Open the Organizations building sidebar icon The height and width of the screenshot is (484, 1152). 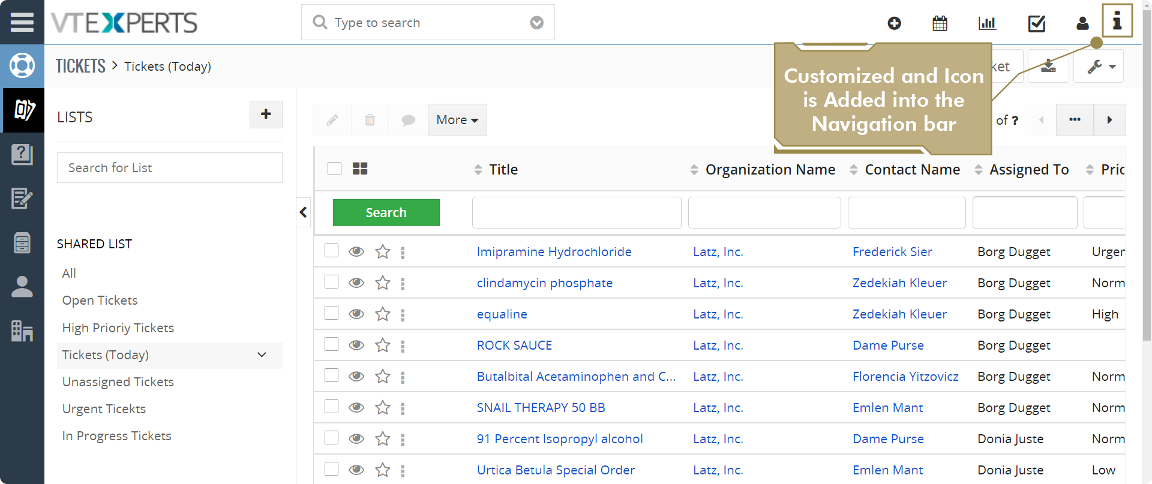(22, 330)
